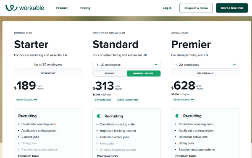The height and width of the screenshot is (158, 252).
Task: Click 'For occasional hiring and essential HR' text
Action: (x=41, y=55)
